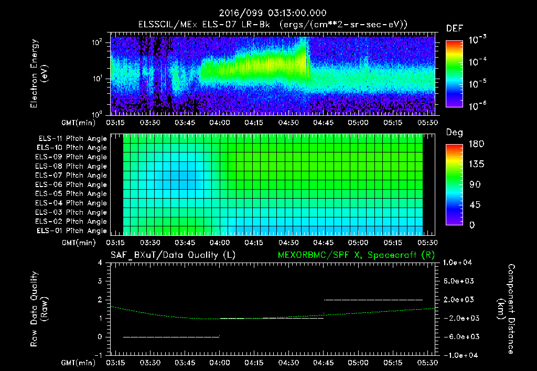The width and height of the screenshot is (537, 371).
Task: Click the white data quality line at level 2
Action: (x=373, y=300)
